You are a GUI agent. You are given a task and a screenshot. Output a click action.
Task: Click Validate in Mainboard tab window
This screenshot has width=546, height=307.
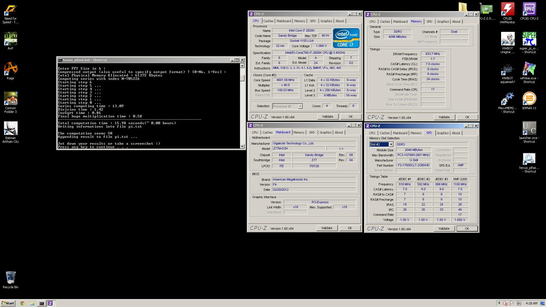point(327,228)
